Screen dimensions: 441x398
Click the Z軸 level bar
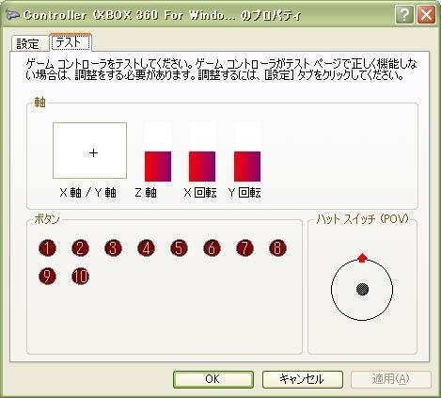[x=158, y=151]
